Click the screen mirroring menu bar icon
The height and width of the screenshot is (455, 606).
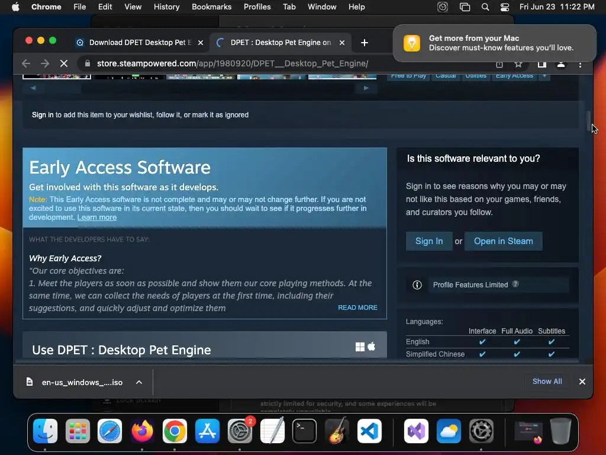465,7
